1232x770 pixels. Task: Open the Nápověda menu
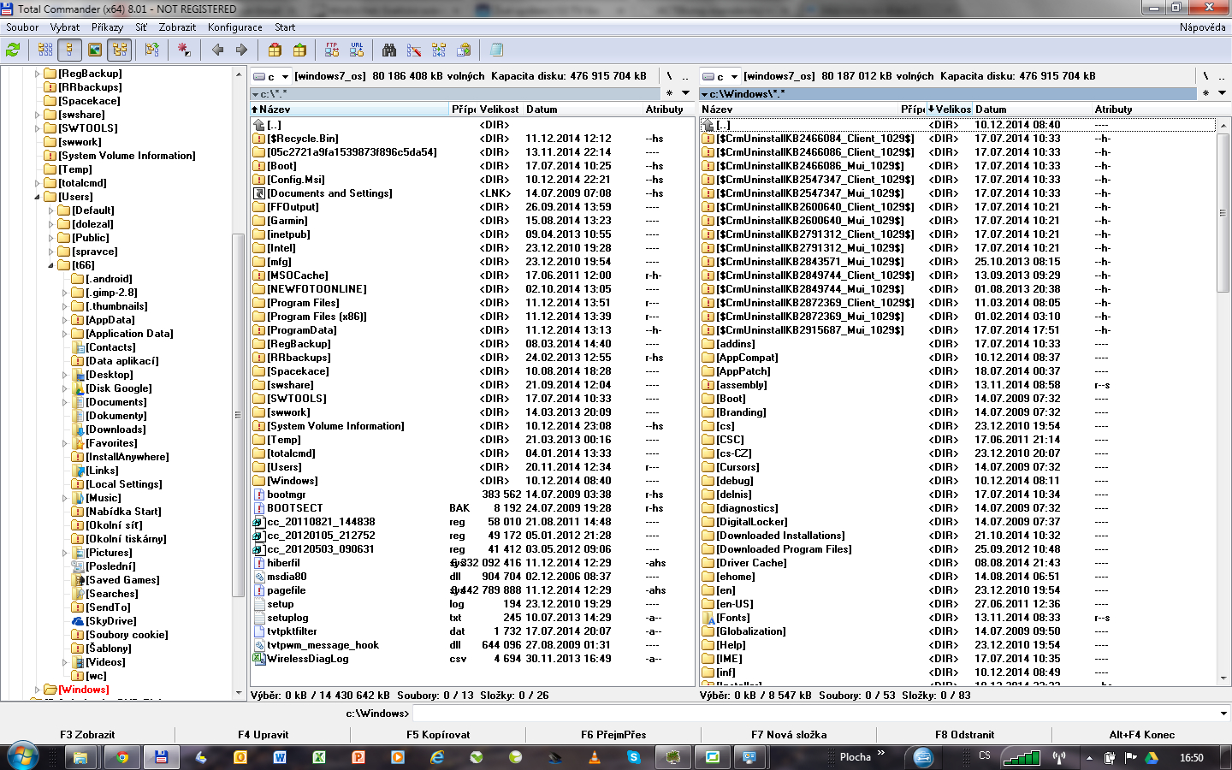[1202, 27]
